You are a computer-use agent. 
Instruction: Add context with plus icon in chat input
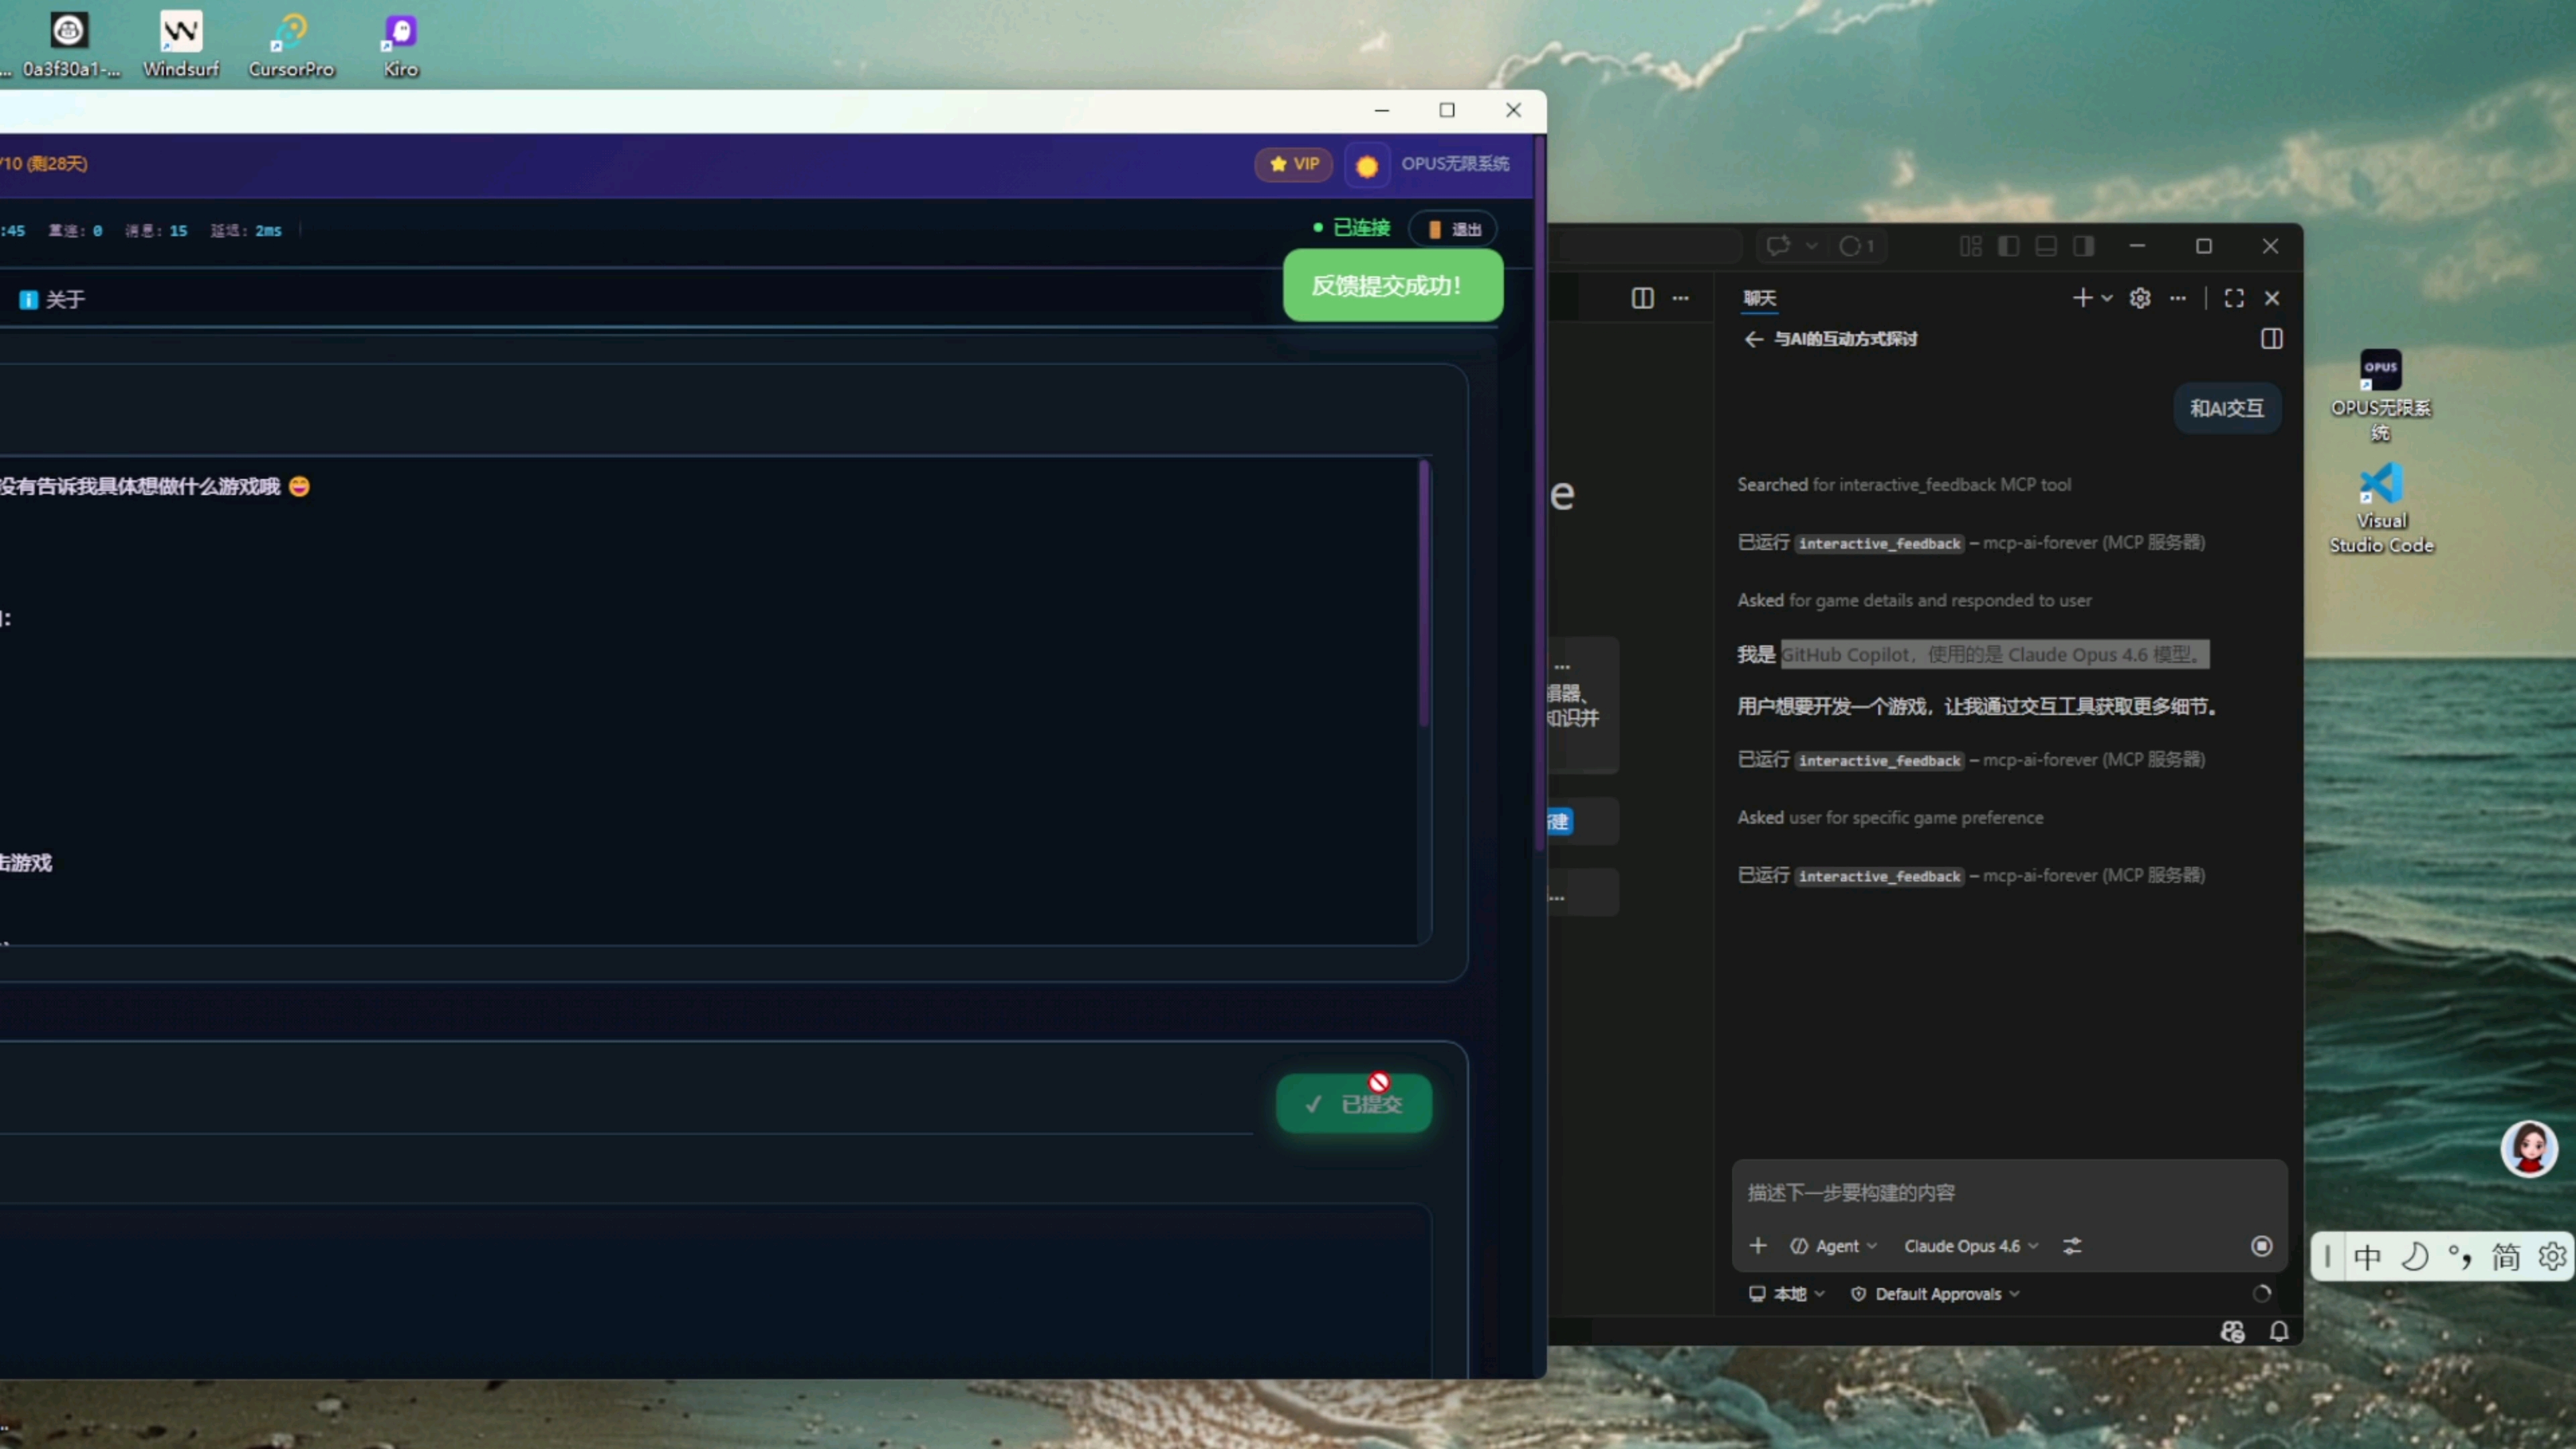click(1758, 1246)
